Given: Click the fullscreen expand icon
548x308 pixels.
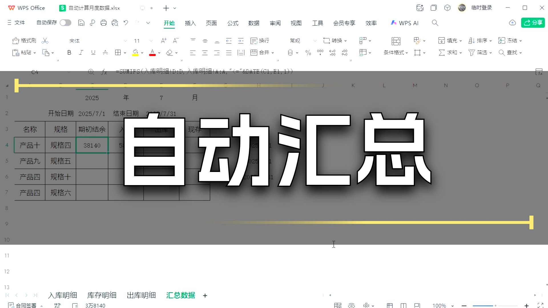Looking at the screenshot, I should tap(540, 306).
